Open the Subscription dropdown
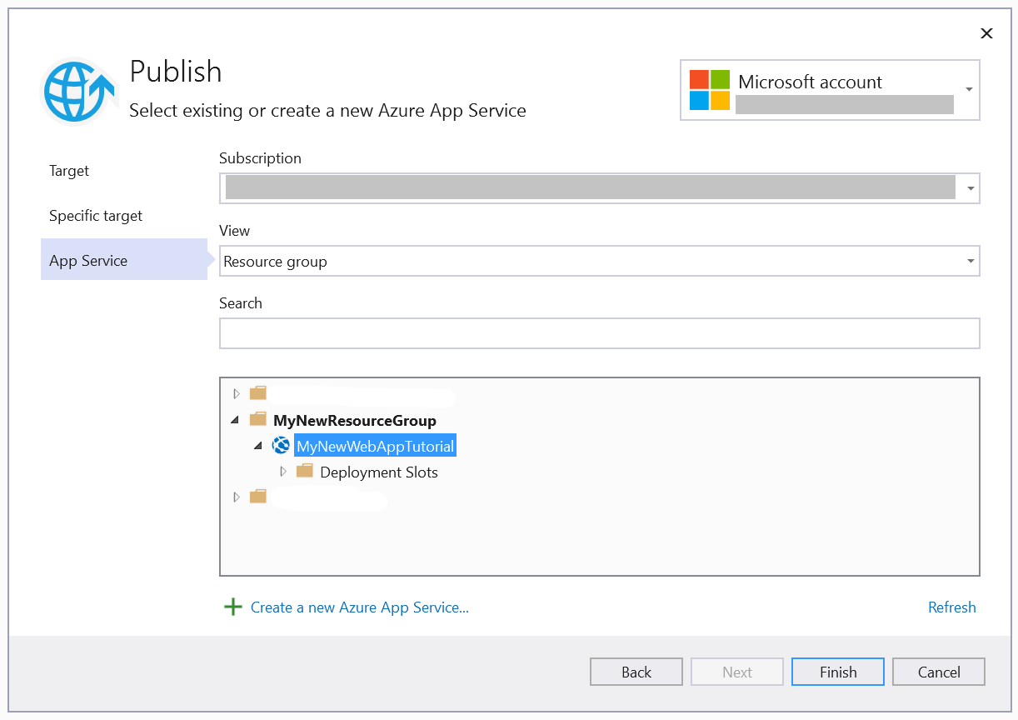The image size is (1018, 720). pos(969,187)
